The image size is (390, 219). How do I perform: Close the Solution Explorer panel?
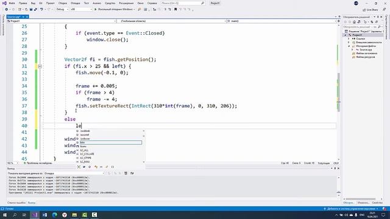click(x=381, y=17)
